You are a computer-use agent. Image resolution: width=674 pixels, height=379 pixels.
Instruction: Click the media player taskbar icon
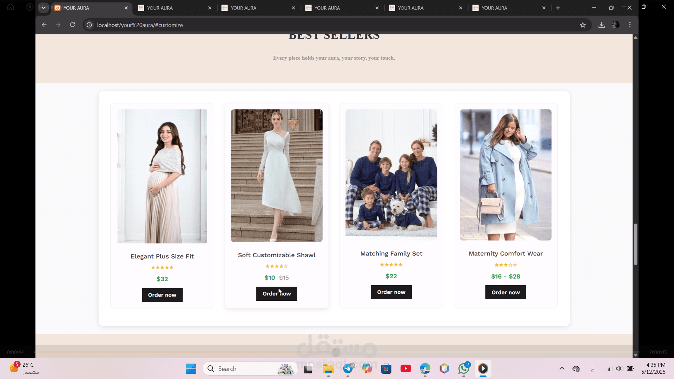483,369
